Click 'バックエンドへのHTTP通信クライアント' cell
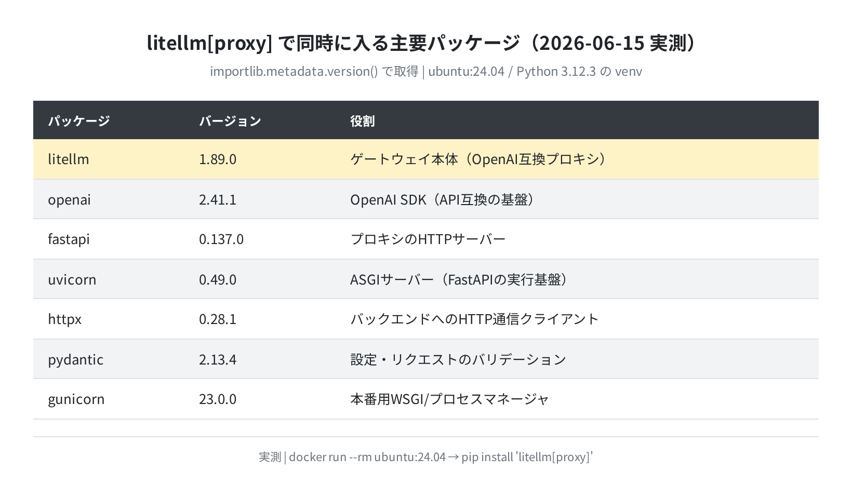This screenshot has width=852, height=485. coord(474,319)
